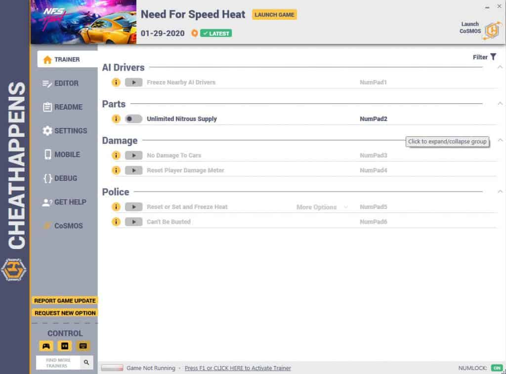Collapse the Police group
This screenshot has width=506, height=374.
[x=500, y=190]
